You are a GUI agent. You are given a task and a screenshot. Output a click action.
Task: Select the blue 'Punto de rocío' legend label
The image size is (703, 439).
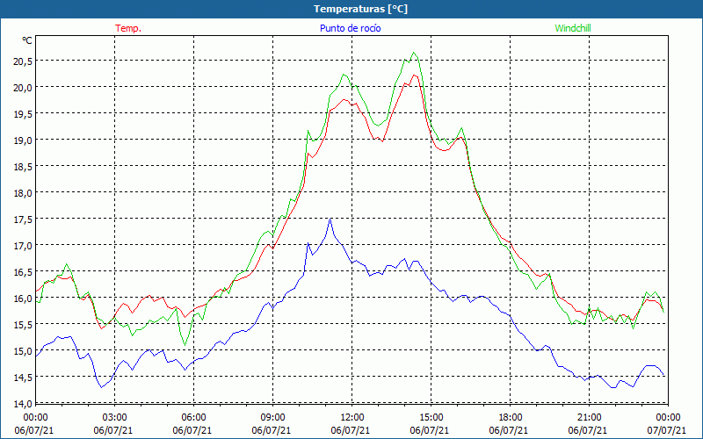click(x=350, y=28)
